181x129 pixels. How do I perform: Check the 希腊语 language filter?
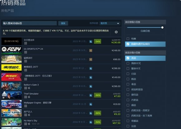[128, 121]
